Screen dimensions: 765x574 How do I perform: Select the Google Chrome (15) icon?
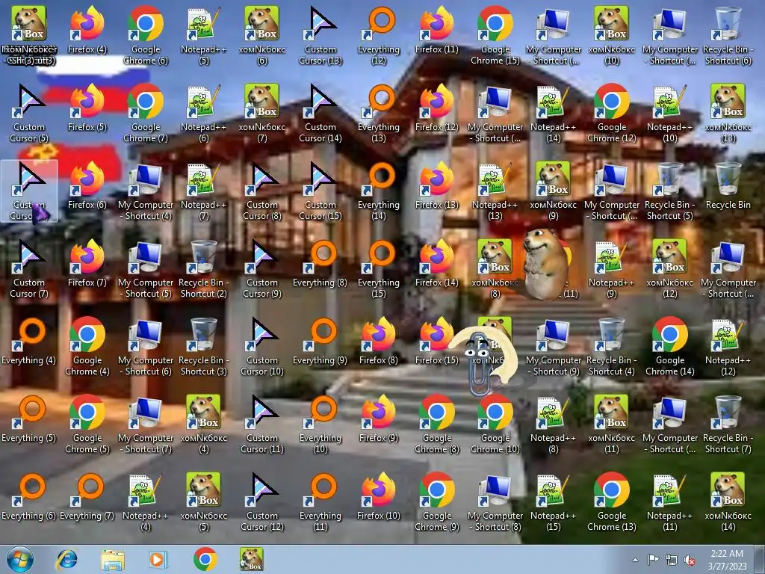pyautogui.click(x=495, y=35)
